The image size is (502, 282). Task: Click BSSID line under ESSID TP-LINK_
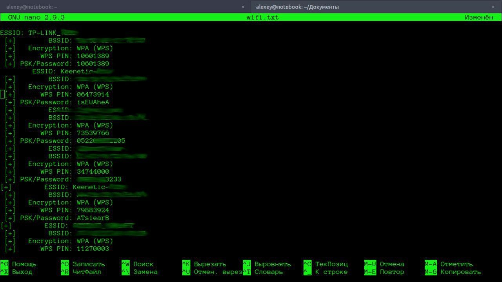(x=75, y=40)
